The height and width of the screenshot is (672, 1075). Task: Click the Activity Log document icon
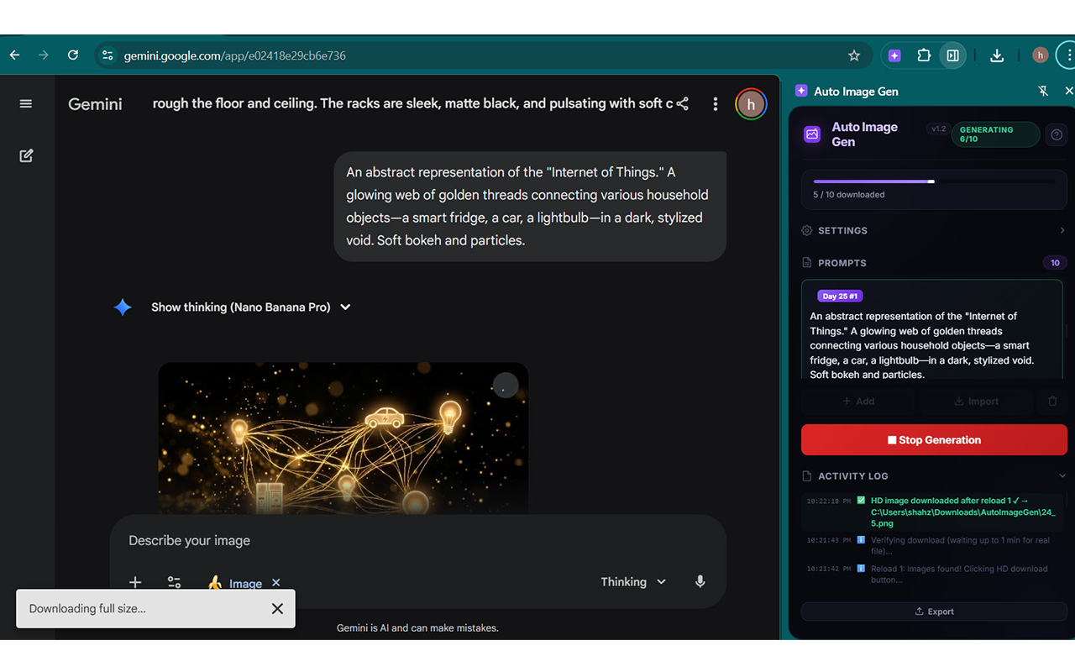(x=807, y=476)
